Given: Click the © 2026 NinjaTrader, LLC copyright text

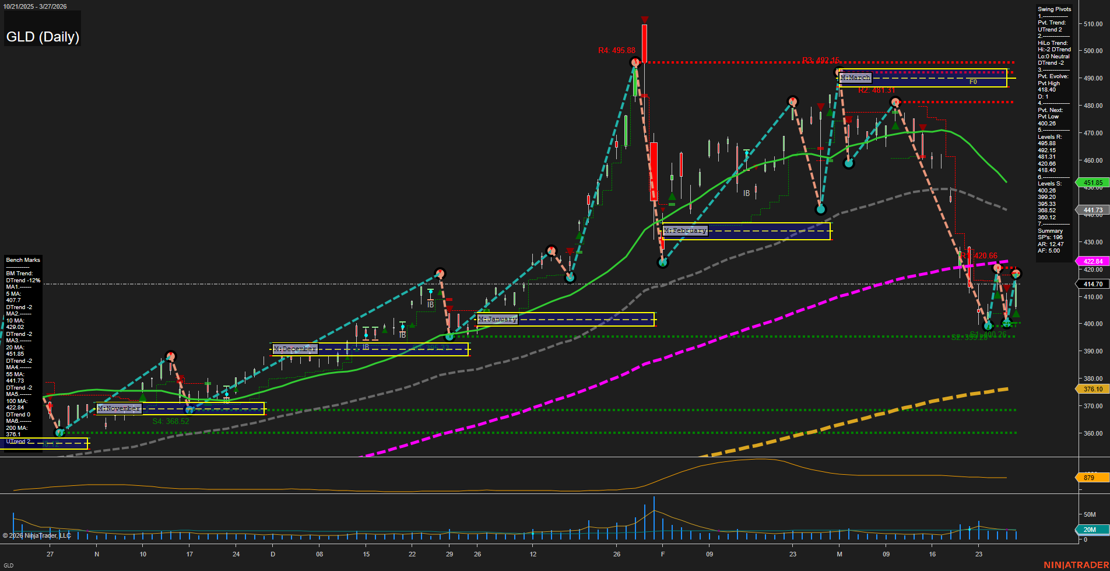Looking at the screenshot, I should [x=37, y=535].
